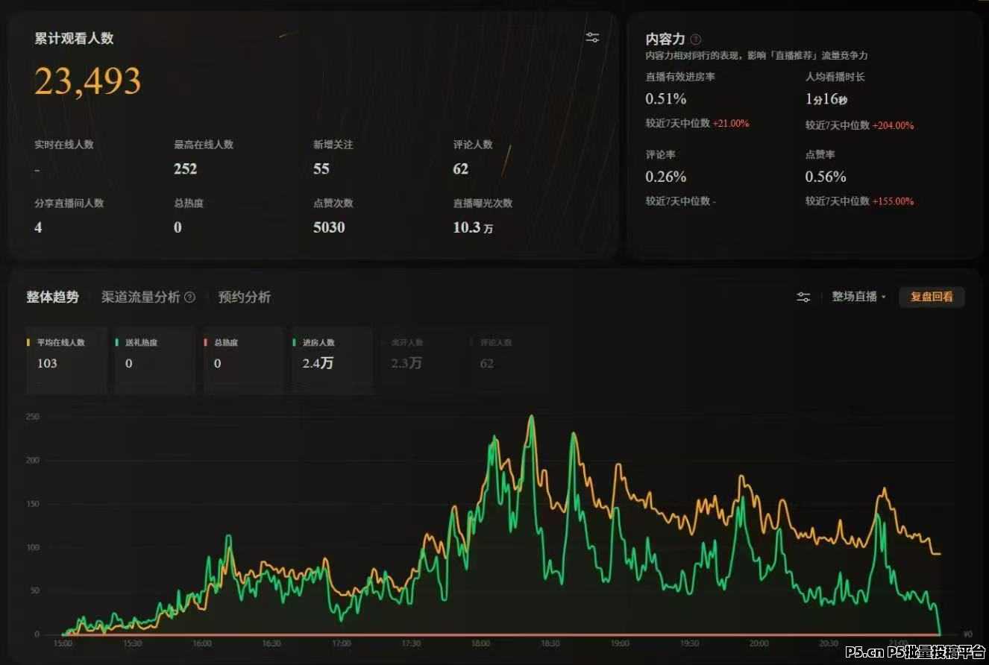The width and height of the screenshot is (989, 665).
Task: Click the 直播曝光次数 10.3万 value
Action: [x=473, y=228]
